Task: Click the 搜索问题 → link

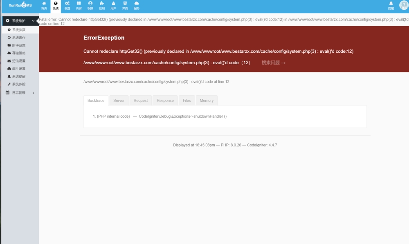Action: pyautogui.click(x=274, y=63)
